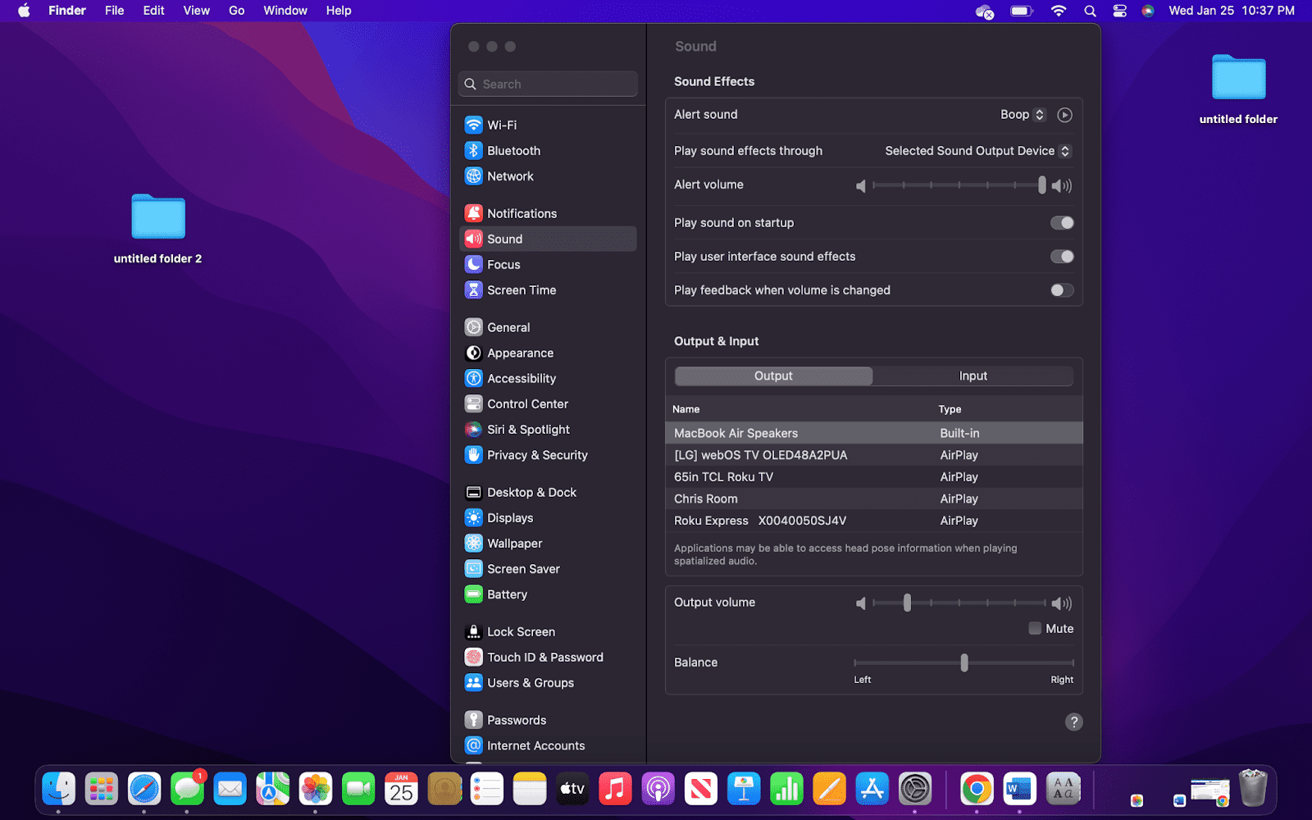Viewport: 1312px width, 820px height.
Task: Open Appearance settings
Action: (x=548, y=353)
